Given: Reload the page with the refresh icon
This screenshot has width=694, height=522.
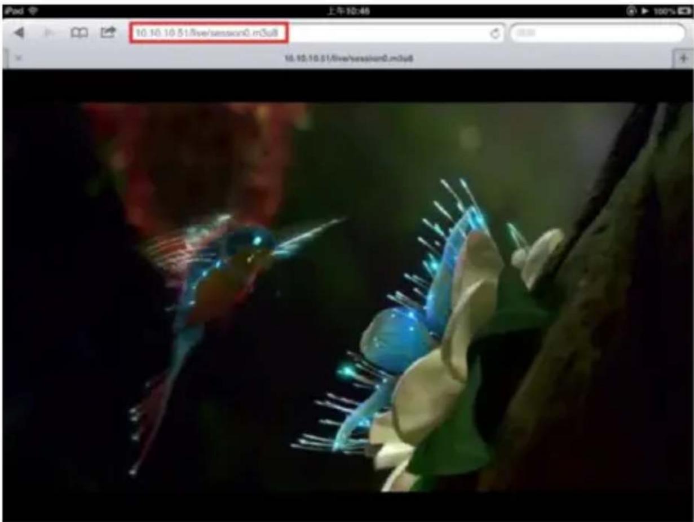Looking at the screenshot, I should pyautogui.click(x=496, y=34).
